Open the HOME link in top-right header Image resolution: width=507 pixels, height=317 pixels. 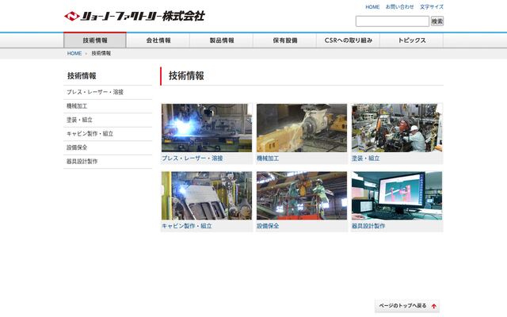click(372, 7)
